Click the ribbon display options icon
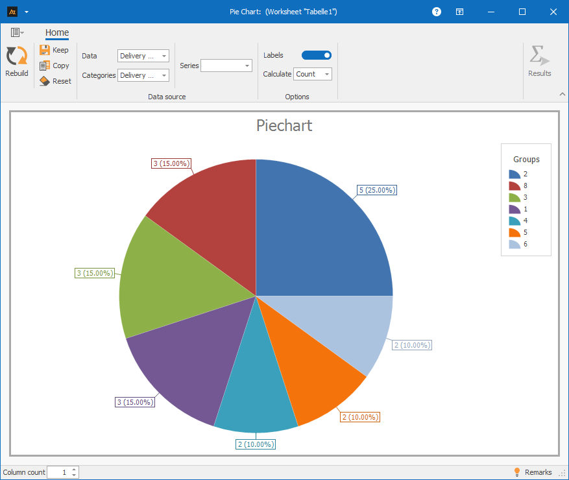569x480 pixels. coord(459,12)
